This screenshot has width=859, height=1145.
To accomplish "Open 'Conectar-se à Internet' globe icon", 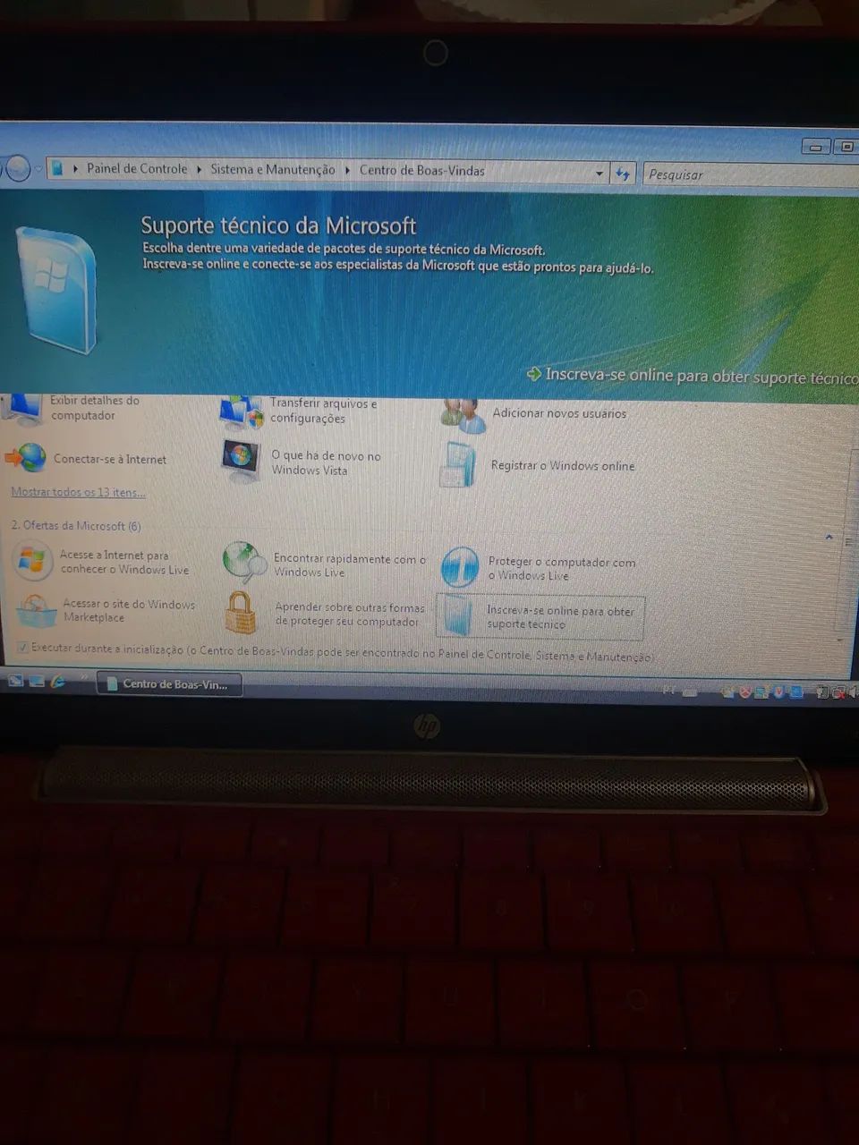I will point(26,458).
